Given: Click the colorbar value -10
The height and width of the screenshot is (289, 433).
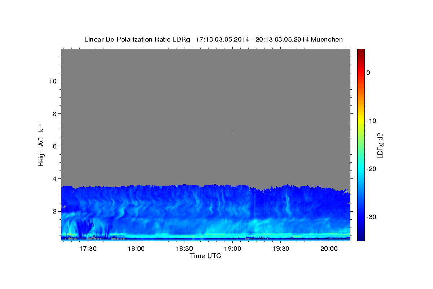Looking at the screenshot, I should (371, 121).
